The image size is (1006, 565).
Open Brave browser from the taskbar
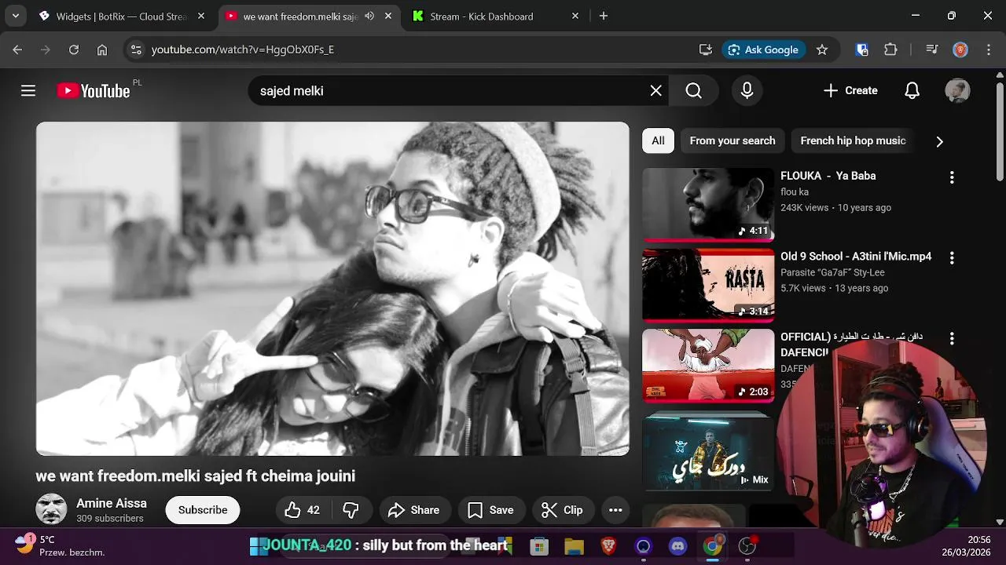[608, 546]
